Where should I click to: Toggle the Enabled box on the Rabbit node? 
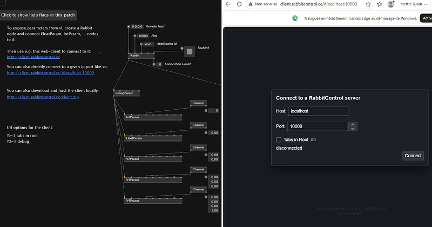190,51
